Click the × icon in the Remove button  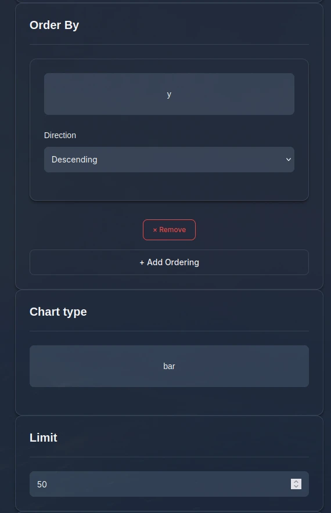coord(155,230)
